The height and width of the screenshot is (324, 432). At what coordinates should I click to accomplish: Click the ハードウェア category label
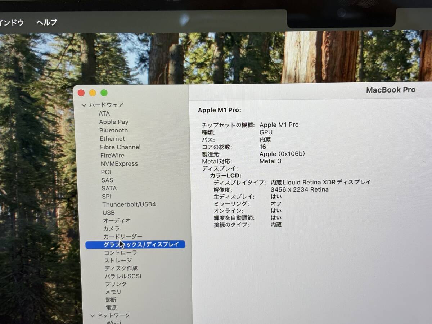point(106,105)
